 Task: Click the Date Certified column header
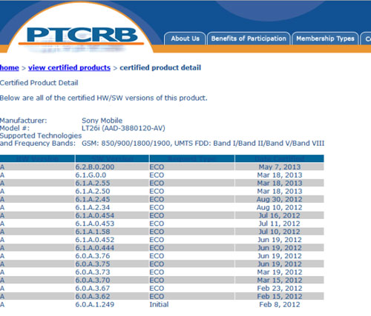280,158
